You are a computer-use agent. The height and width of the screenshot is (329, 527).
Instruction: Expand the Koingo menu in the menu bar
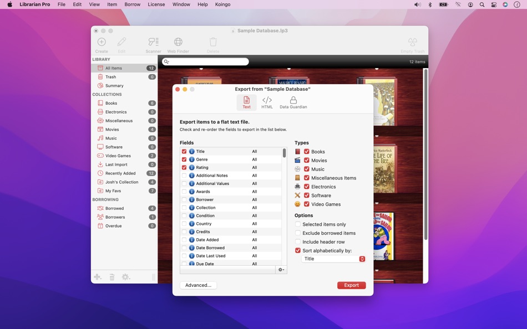(x=223, y=4)
